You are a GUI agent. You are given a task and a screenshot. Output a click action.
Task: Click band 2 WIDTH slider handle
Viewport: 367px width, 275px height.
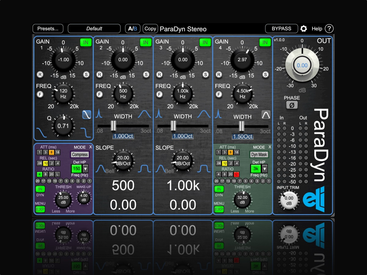click(113, 126)
